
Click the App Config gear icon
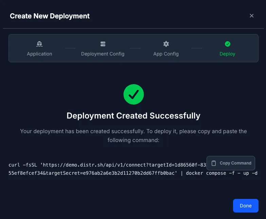[x=166, y=44]
